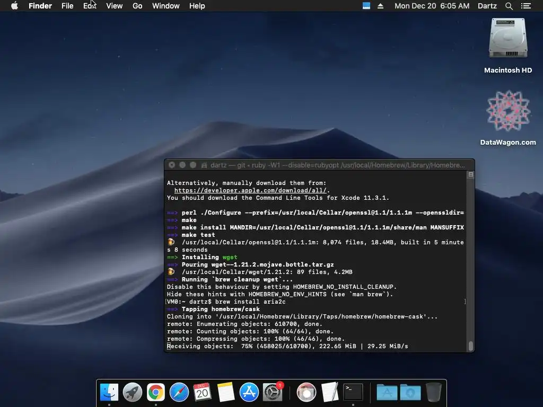Screen dimensions: 543x407
Task: Open the Edit menu
Action: pyautogui.click(x=90, y=6)
